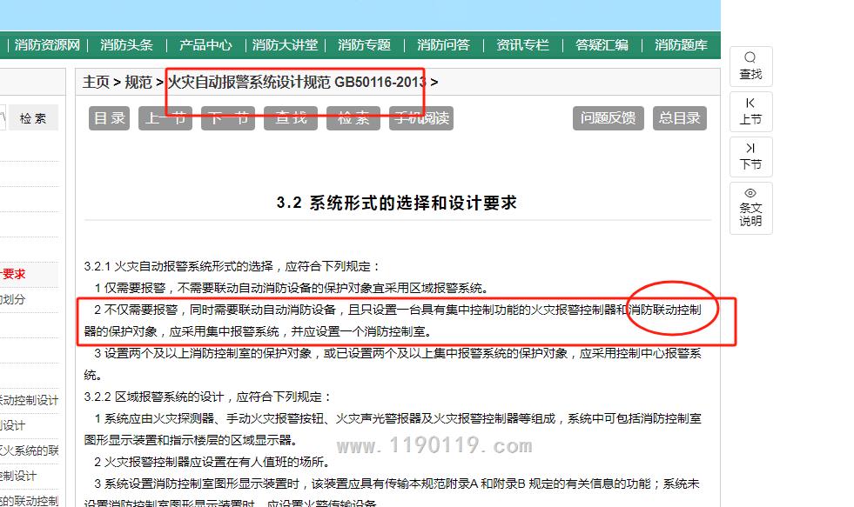
Task: Open the 消防问答 navigation item
Action: pyautogui.click(x=443, y=45)
